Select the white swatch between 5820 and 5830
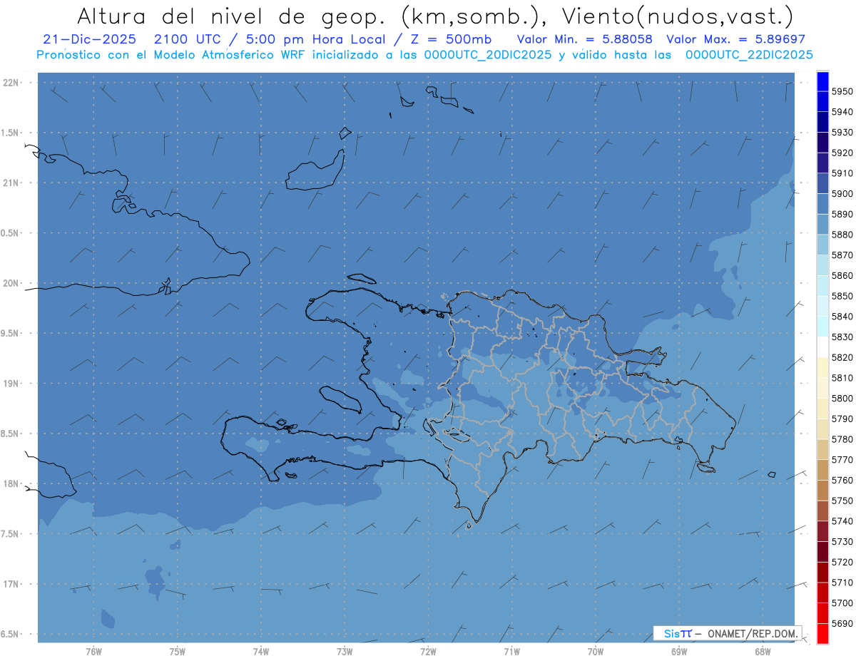856x661 pixels. point(822,347)
